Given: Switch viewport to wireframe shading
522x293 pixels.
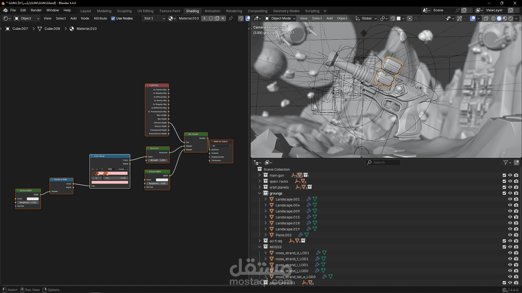Looking at the screenshot, I should point(493,18).
